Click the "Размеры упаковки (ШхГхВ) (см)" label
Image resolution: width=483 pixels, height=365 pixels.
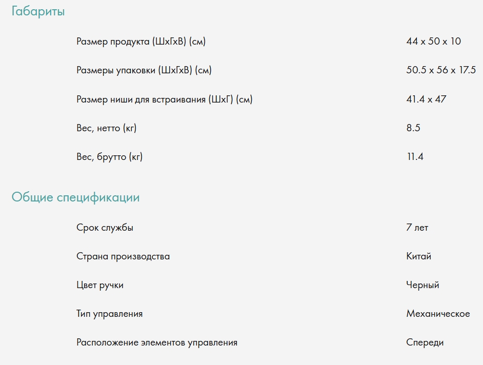click(144, 70)
